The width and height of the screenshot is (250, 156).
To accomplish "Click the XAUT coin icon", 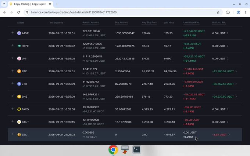I will coord(19,122).
